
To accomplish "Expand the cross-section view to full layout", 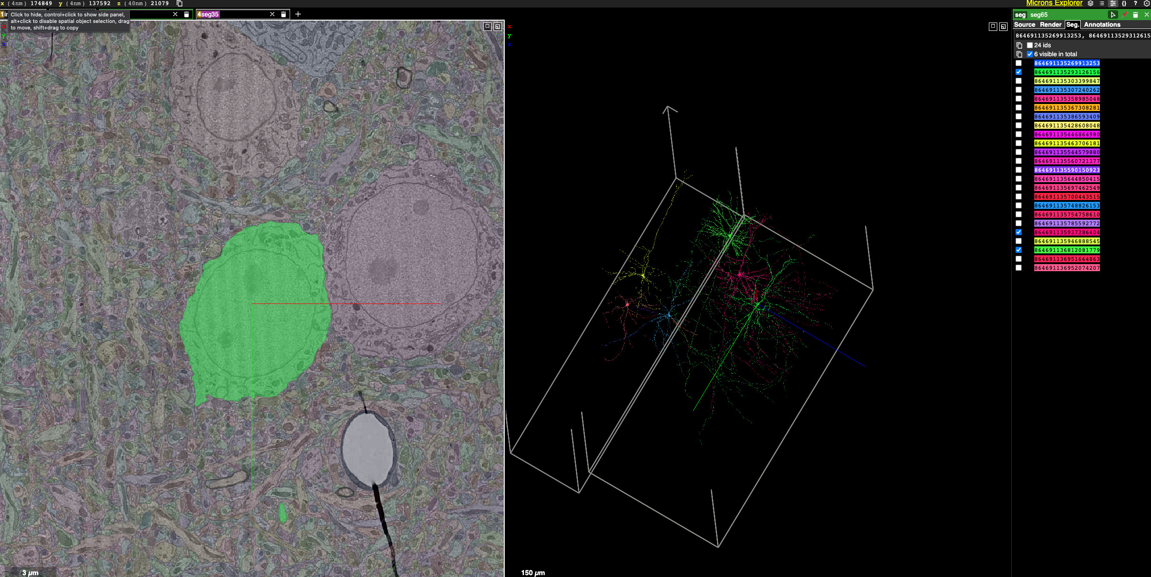I will click(487, 27).
